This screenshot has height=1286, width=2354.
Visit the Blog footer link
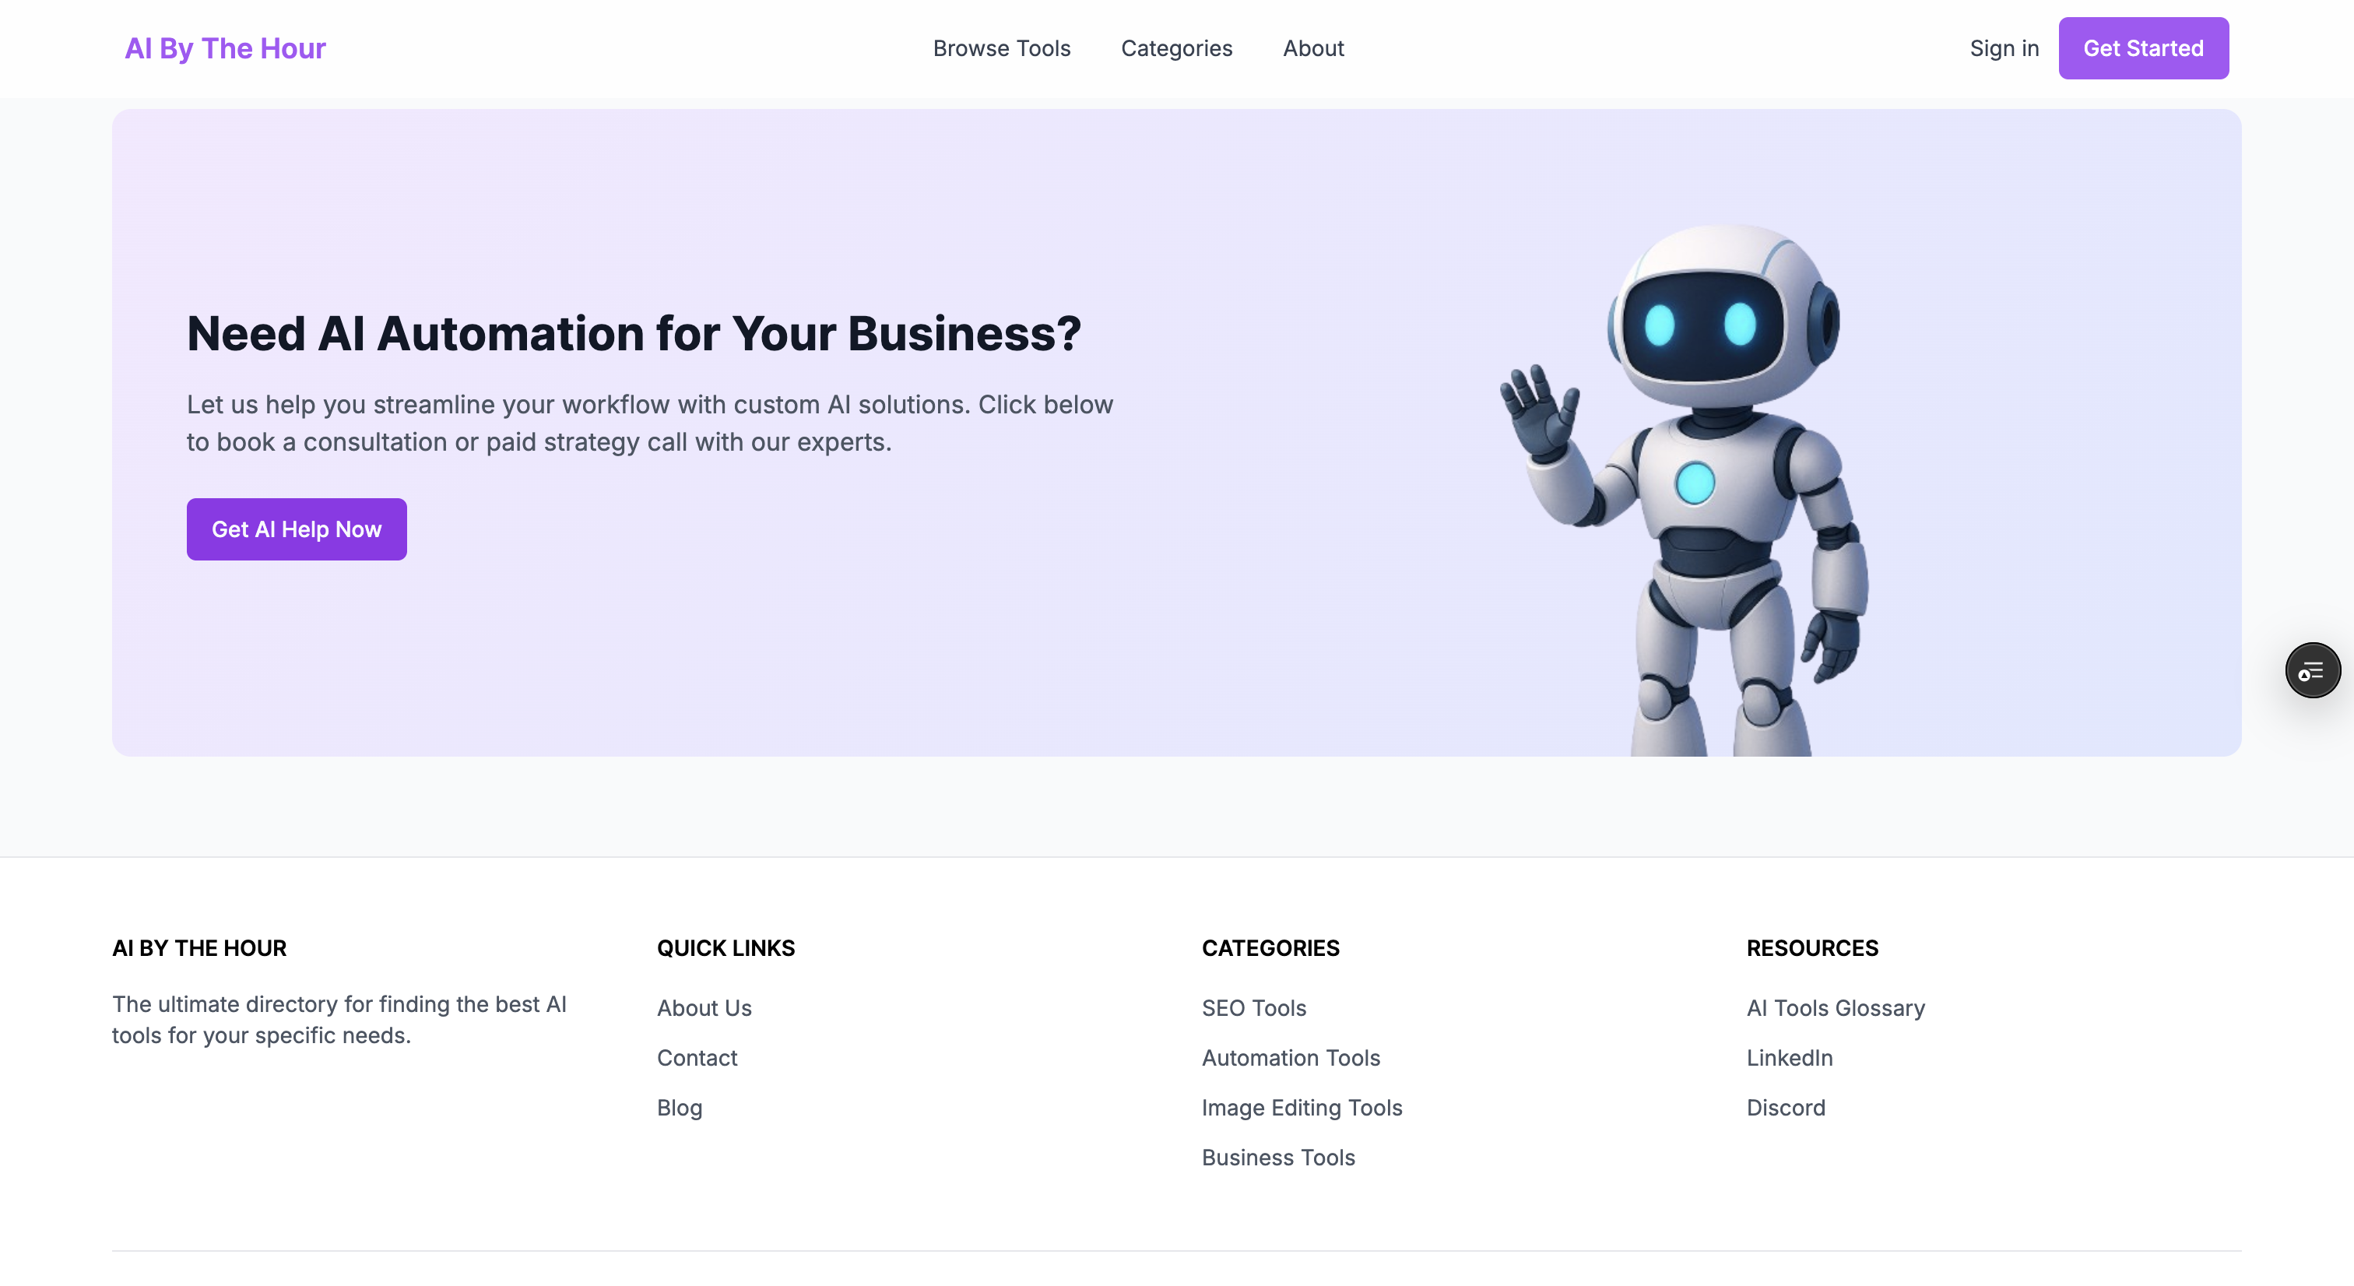679,1107
